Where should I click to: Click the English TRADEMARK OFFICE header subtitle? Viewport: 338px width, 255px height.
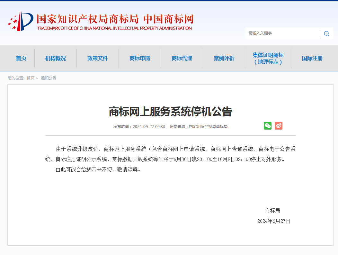pos(114,28)
